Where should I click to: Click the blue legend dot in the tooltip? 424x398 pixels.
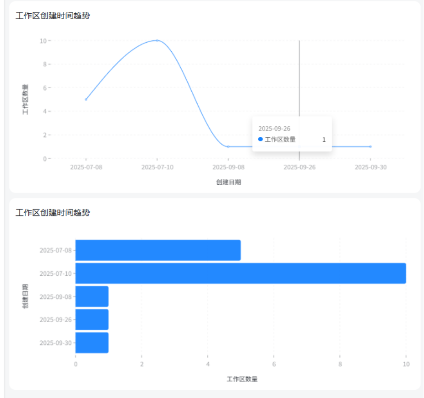[x=261, y=139]
